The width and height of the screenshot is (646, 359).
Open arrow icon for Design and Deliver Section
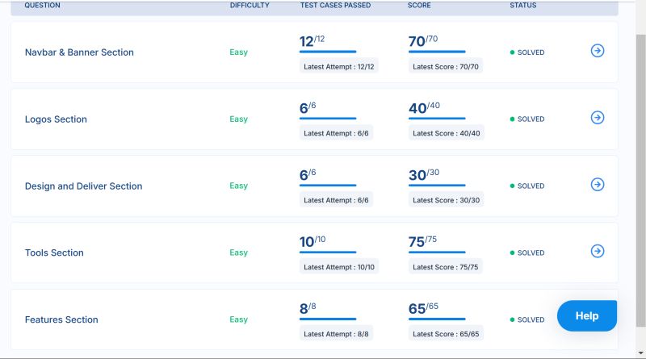[x=598, y=185]
